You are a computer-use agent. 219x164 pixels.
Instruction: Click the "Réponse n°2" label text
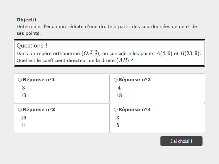click(135, 80)
